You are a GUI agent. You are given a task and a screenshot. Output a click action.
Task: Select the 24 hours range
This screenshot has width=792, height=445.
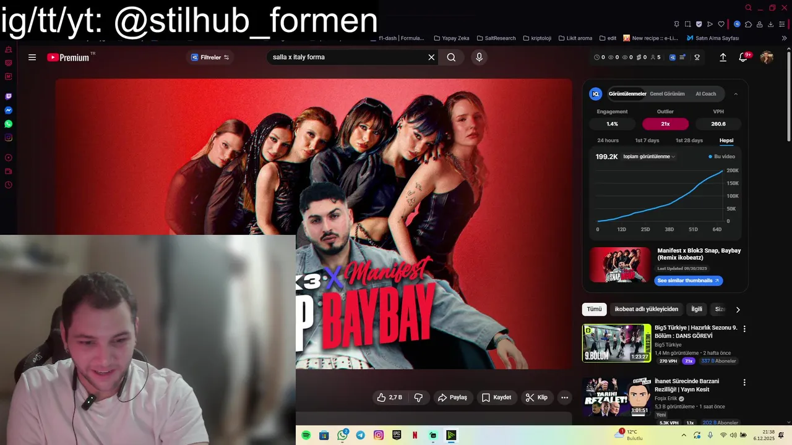608,140
